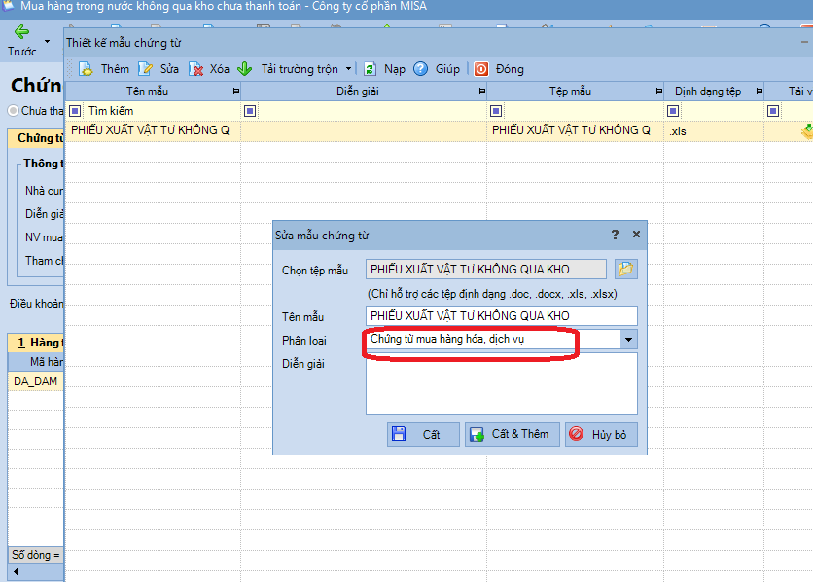Open the dropdown arrow beside Trước
This screenshot has width=813, height=582.
pyautogui.click(x=48, y=41)
